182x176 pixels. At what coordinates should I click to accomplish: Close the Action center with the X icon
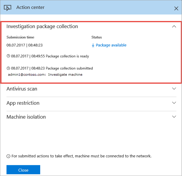(x=177, y=8)
